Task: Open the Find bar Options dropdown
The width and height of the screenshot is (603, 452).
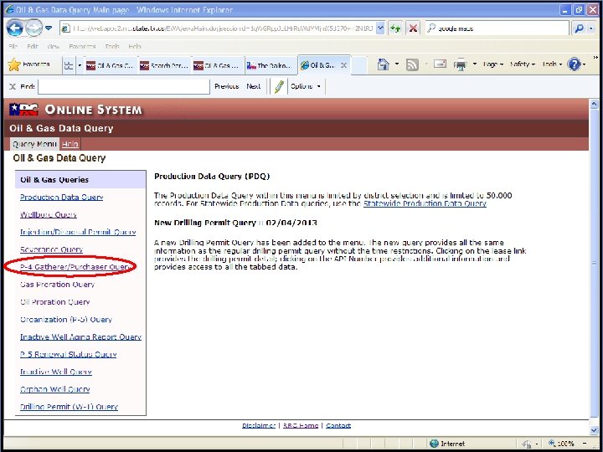Action: click(306, 86)
